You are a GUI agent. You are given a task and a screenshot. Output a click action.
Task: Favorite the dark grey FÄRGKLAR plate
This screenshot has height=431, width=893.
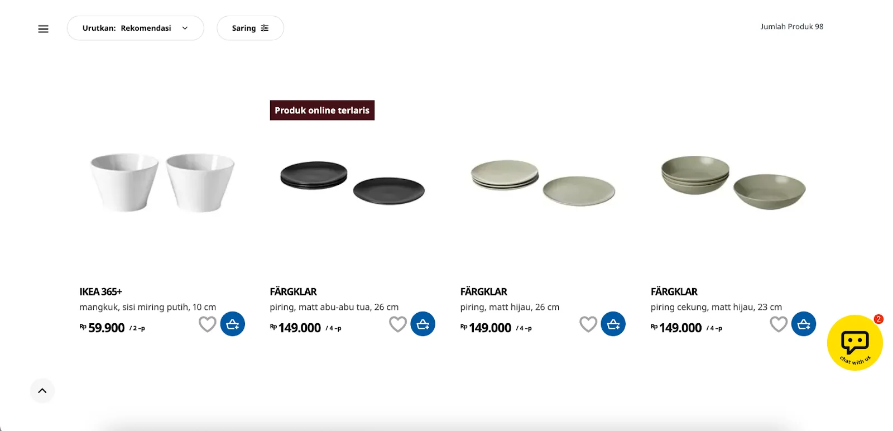398,324
